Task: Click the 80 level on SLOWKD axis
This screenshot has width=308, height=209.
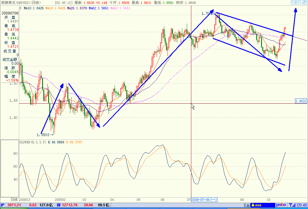Action: 16,154
